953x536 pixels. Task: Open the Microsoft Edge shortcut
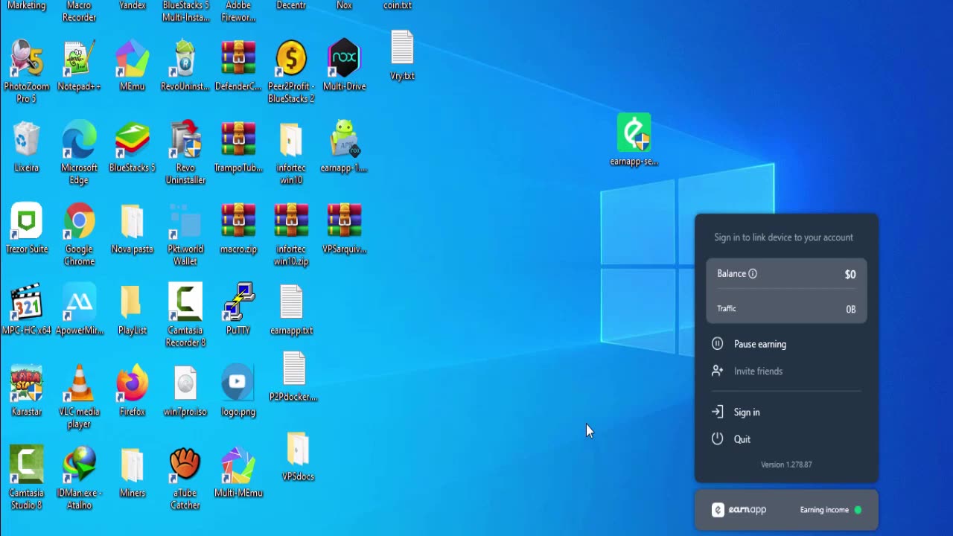tap(79, 153)
